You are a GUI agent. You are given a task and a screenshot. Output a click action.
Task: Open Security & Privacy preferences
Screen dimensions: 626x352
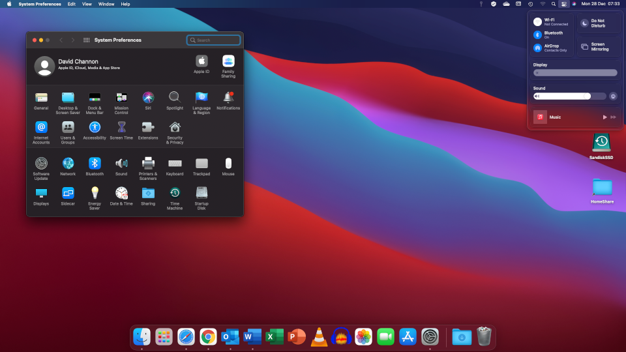(x=175, y=133)
